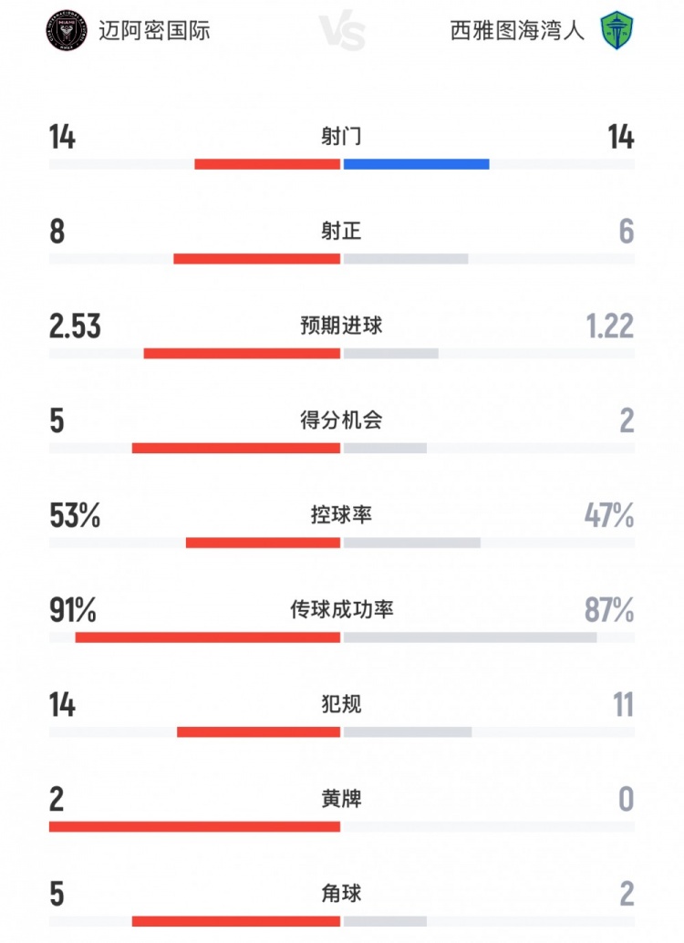This screenshot has height=943, width=684.
Task: Click the red 射门 bar for Miami
Action: [267, 164]
